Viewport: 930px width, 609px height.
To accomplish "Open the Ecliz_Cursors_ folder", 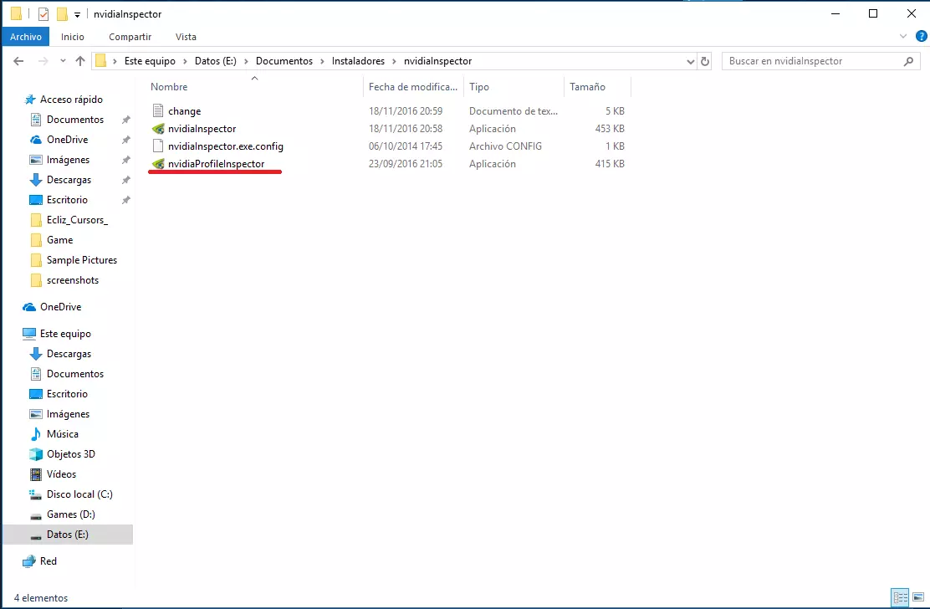I will [x=77, y=220].
